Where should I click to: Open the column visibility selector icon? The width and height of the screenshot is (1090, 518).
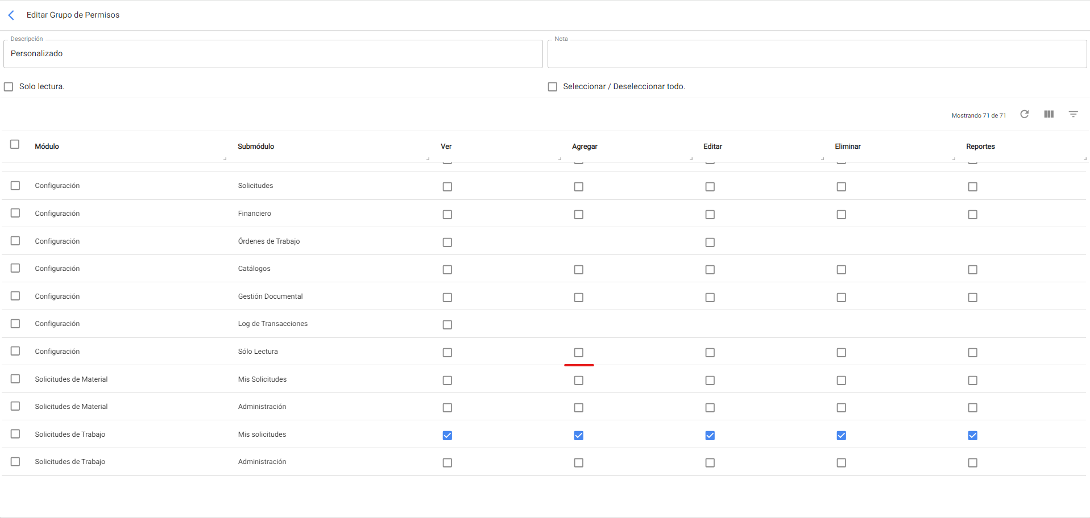tap(1048, 114)
